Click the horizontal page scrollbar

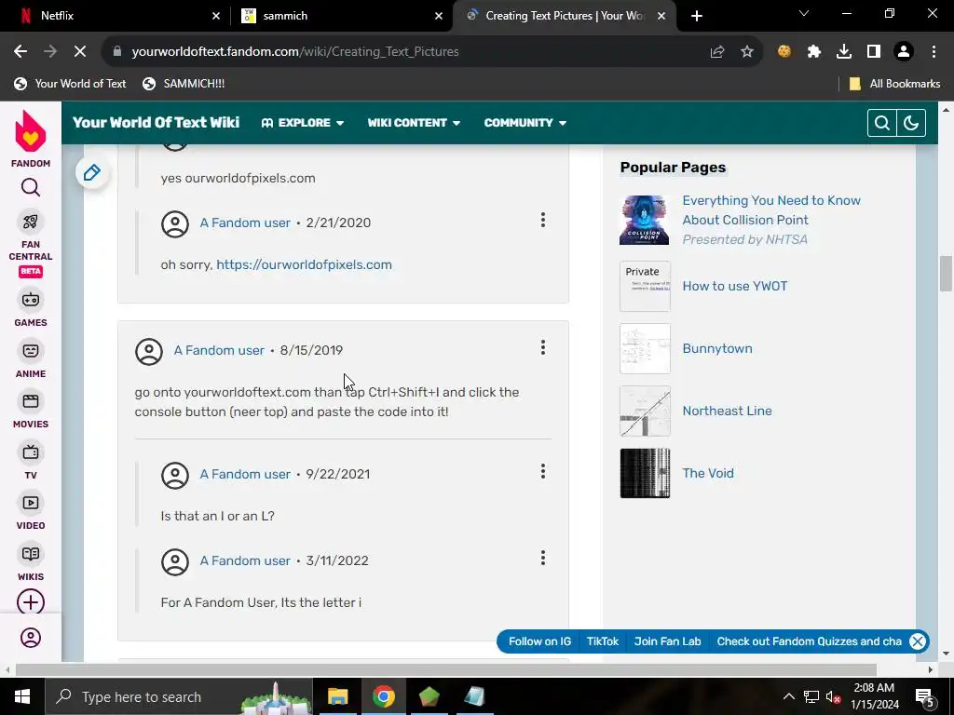pyautogui.click(x=446, y=669)
